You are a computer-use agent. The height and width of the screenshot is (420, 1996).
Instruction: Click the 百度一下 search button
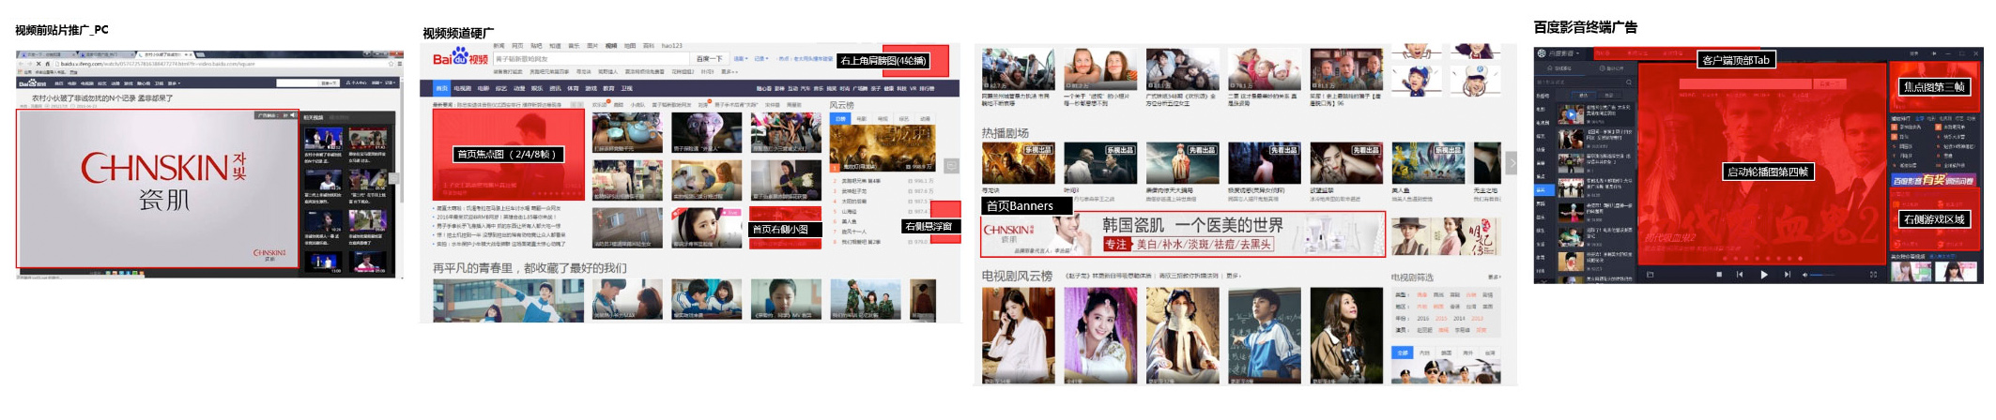click(x=710, y=59)
